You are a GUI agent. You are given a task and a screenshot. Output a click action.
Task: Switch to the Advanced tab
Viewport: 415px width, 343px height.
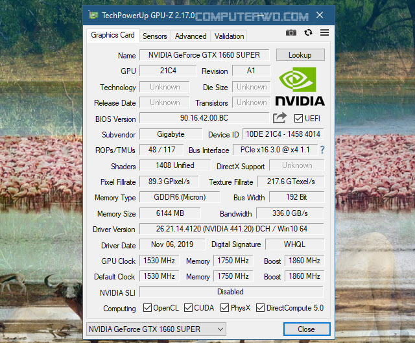191,36
